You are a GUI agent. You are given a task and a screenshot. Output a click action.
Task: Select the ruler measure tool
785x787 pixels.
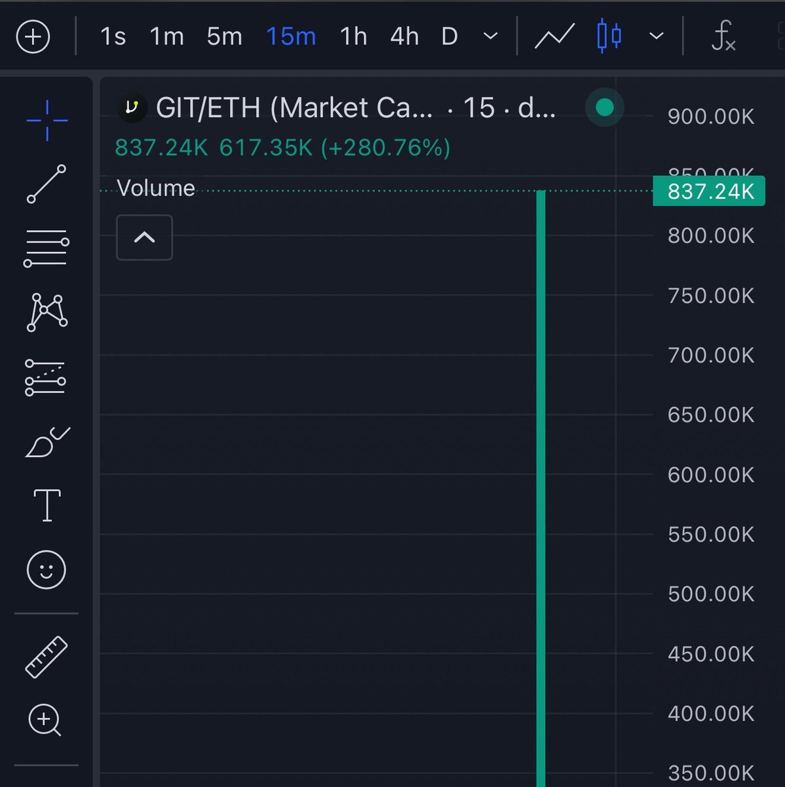tap(47, 656)
